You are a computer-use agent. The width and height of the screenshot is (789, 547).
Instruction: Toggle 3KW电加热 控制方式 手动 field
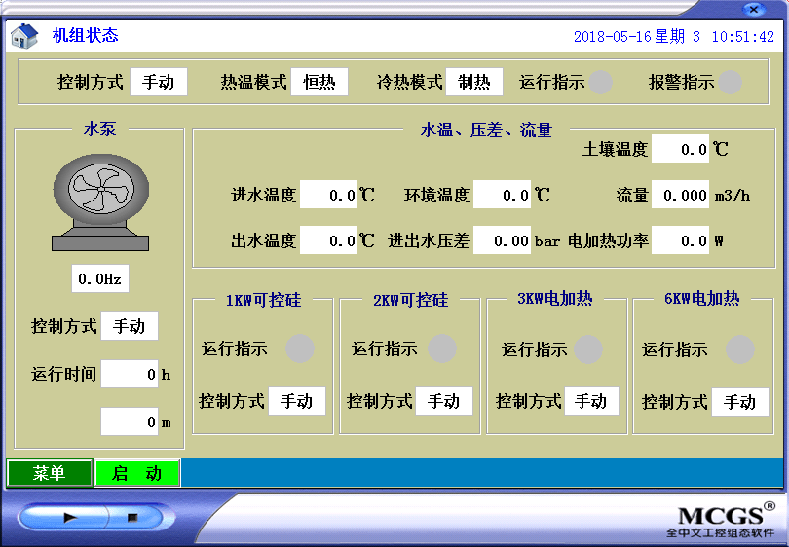point(591,401)
